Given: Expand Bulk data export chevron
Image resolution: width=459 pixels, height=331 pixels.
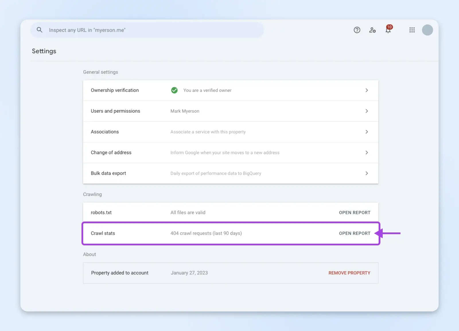Looking at the screenshot, I should click(x=367, y=173).
